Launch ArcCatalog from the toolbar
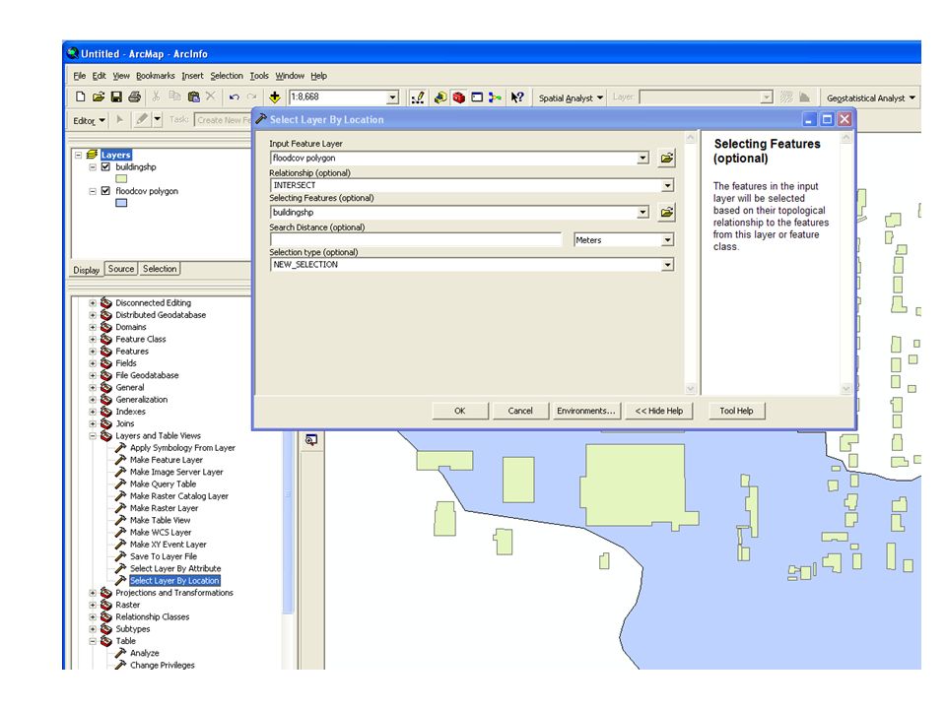This screenshot has height=709, width=946. (440, 97)
